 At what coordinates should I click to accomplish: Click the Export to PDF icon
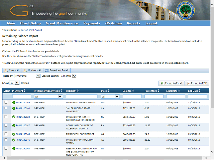(188, 83)
